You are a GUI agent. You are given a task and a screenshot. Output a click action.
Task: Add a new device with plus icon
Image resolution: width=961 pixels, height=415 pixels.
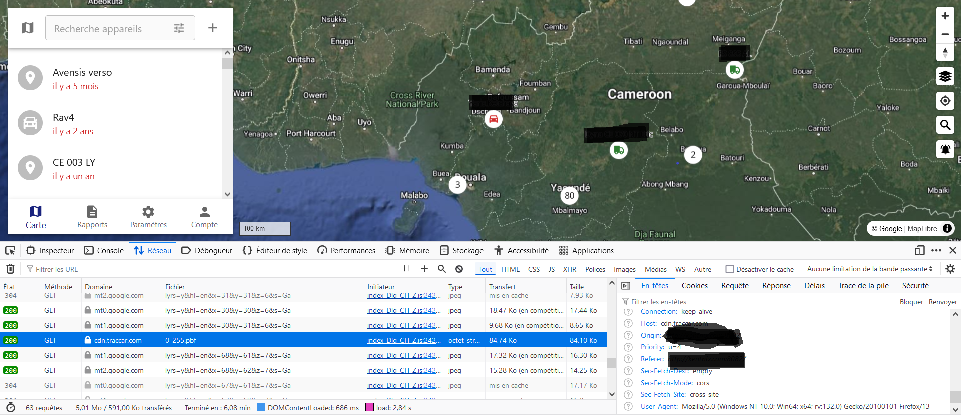pyautogui.click(x=213, y=28)
